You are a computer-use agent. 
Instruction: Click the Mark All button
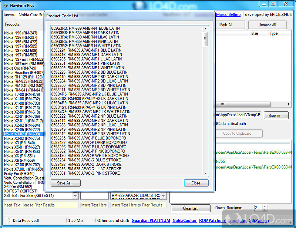[x=230, y=25]
